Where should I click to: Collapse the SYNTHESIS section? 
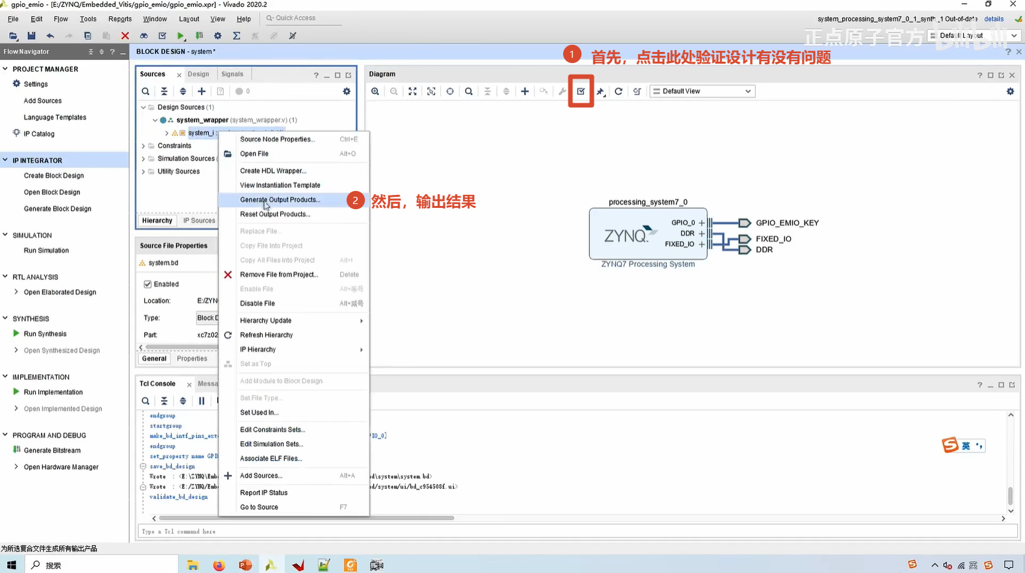(5, 318)
